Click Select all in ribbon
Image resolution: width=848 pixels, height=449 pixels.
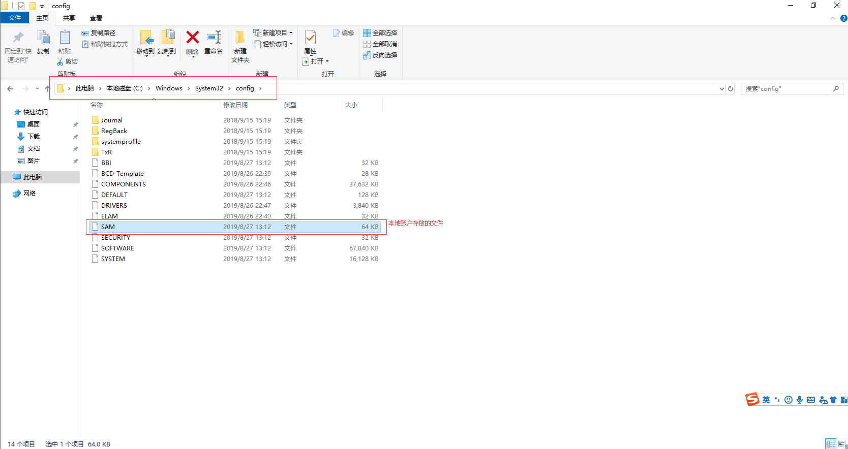coord(380,33)
